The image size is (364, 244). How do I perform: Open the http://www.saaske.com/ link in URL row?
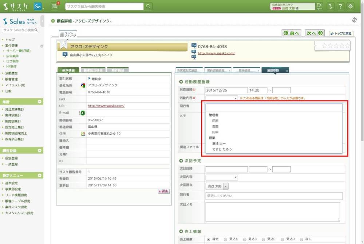(106, 106)
